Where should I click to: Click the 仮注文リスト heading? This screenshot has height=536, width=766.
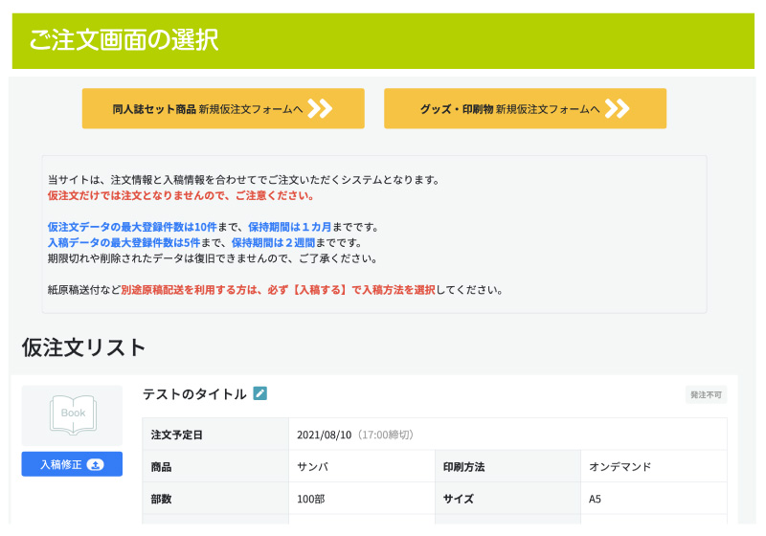[x=83, y=348]
